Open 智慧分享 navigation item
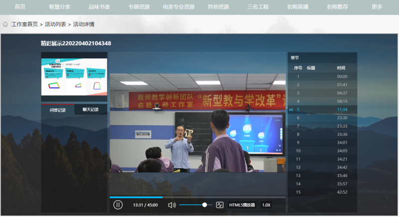 click(59, 7)
